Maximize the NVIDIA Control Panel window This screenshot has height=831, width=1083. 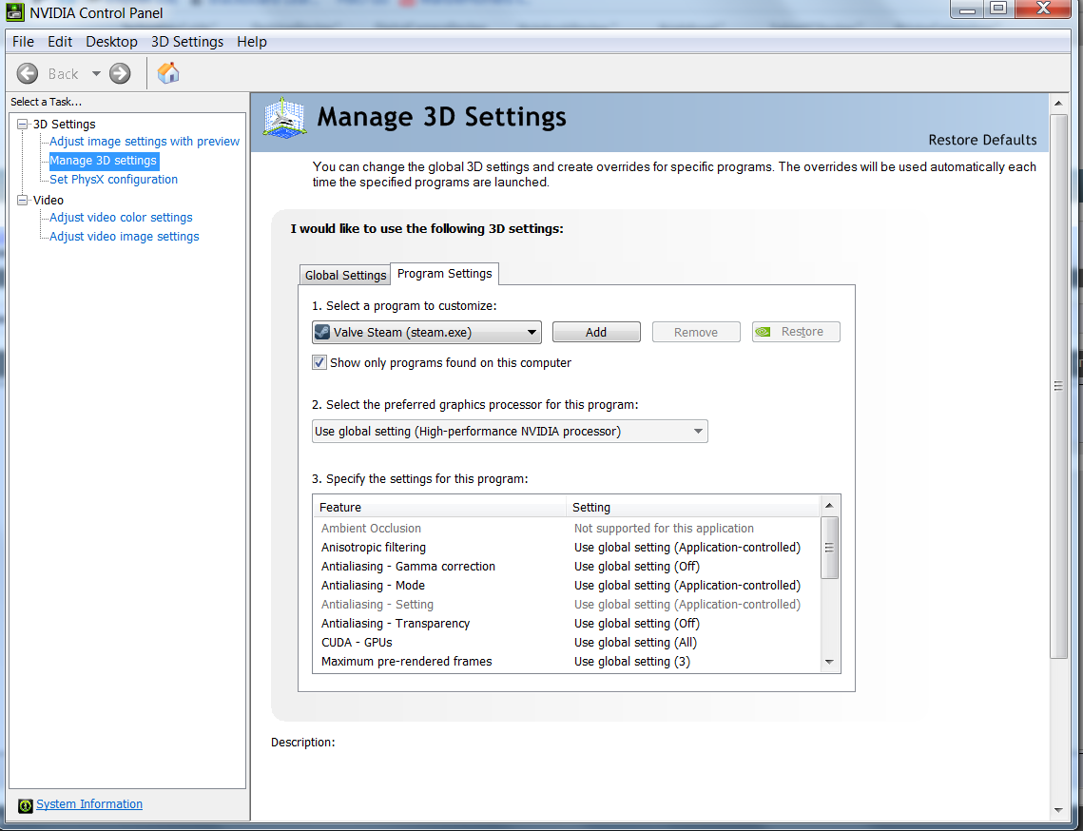point(998,9)
